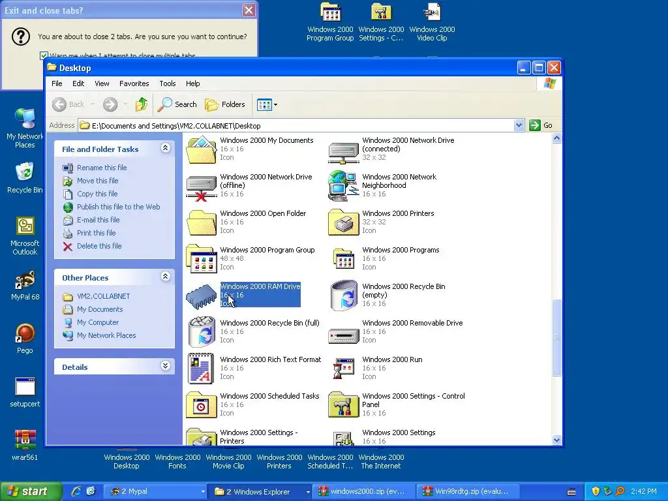Toggle the warn about closing multiple tabs checkbox
668x501 pixels.
pyautogui.click(x=44, y=55)
